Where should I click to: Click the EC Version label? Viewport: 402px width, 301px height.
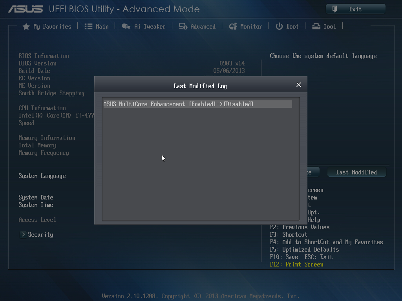point(35,78)
